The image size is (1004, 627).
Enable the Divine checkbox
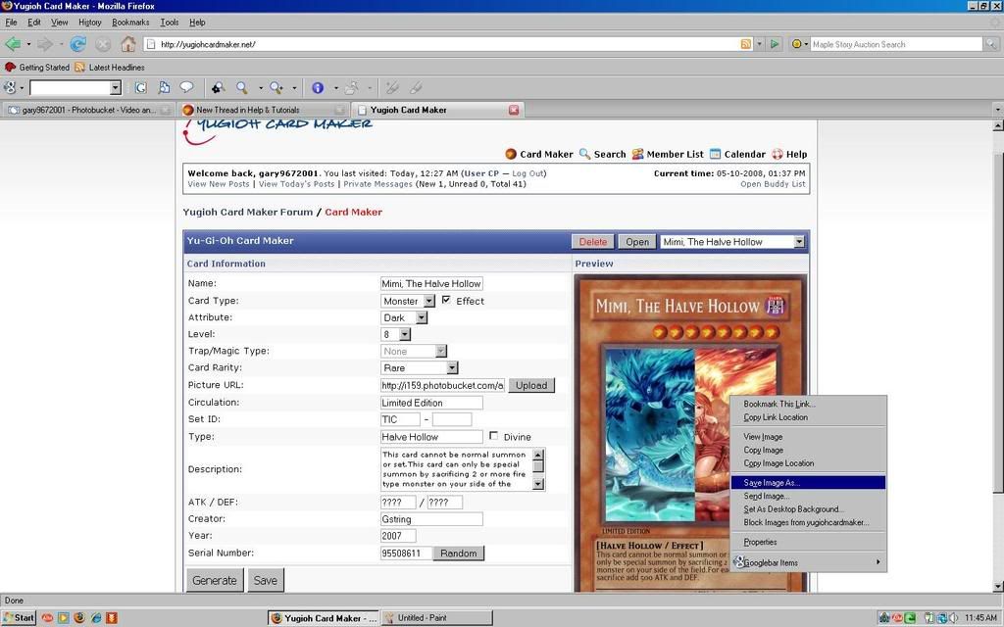click(x=493, y=436)
